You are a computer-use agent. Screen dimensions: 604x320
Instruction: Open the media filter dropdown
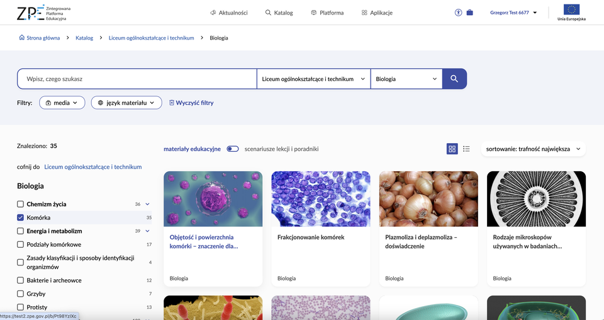(62, 102)
